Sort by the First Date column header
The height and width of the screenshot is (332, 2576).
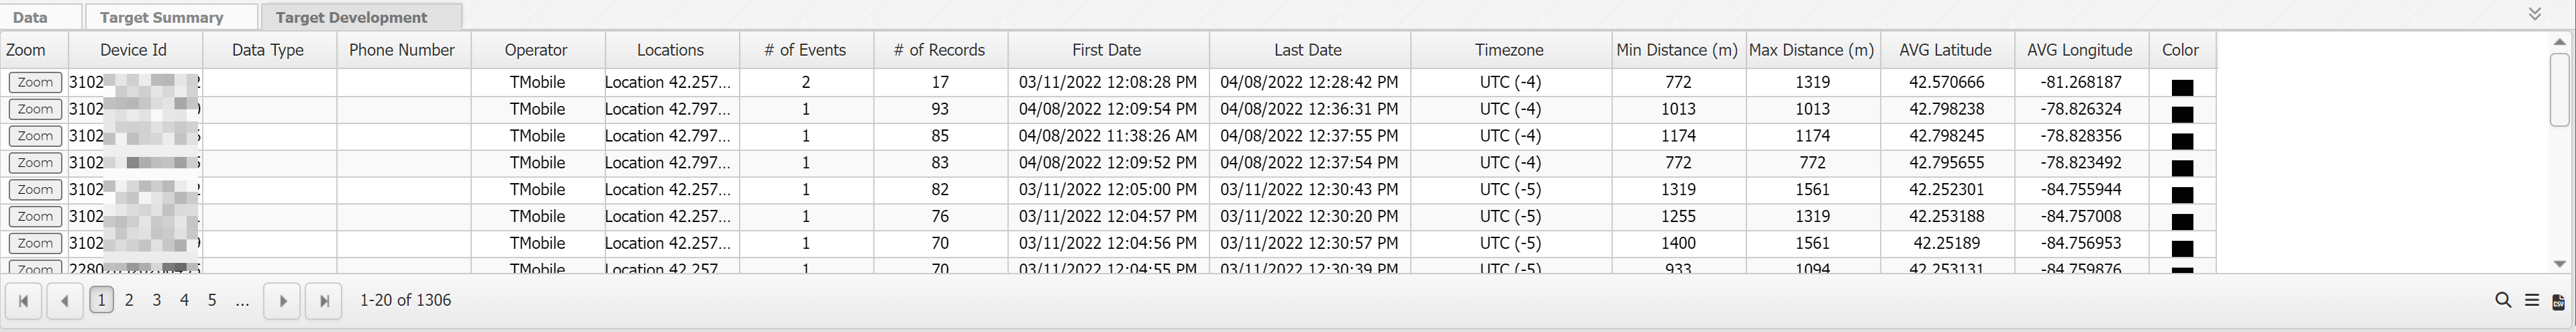click(x=1106, y=50)
